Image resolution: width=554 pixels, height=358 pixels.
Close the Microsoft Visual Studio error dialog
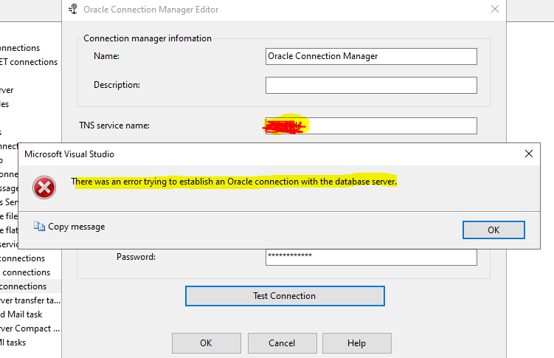(x=529, y=154)
